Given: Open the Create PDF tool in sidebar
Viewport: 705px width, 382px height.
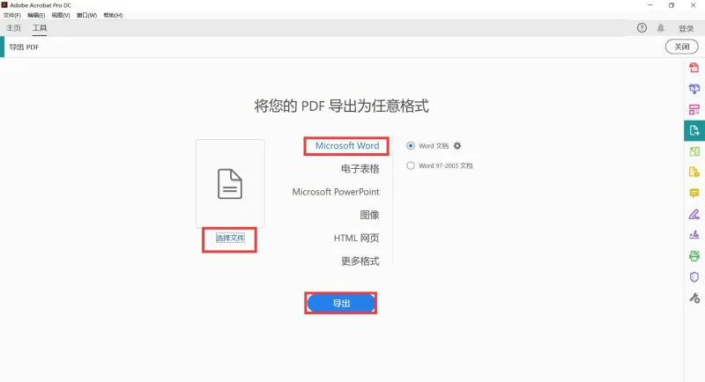Looking at the screenshot, I should click(x=694, y=68).
